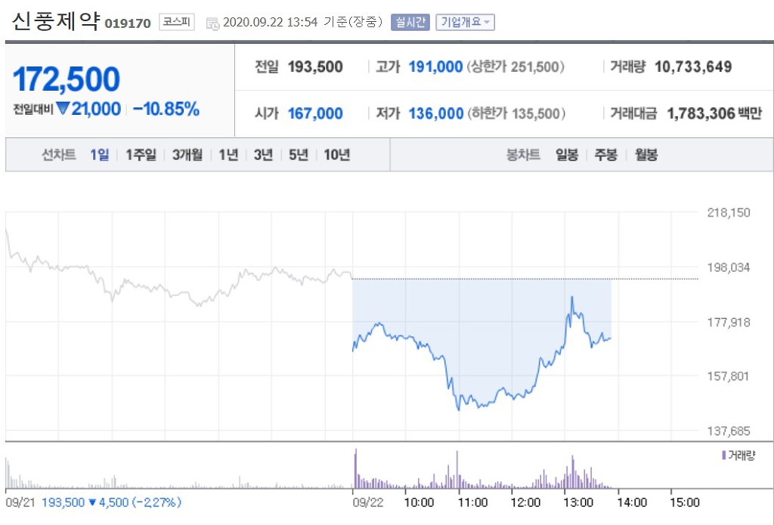774x525 pixels.
Task: Switch to the 5년 period tab
Action: point(300,154)
